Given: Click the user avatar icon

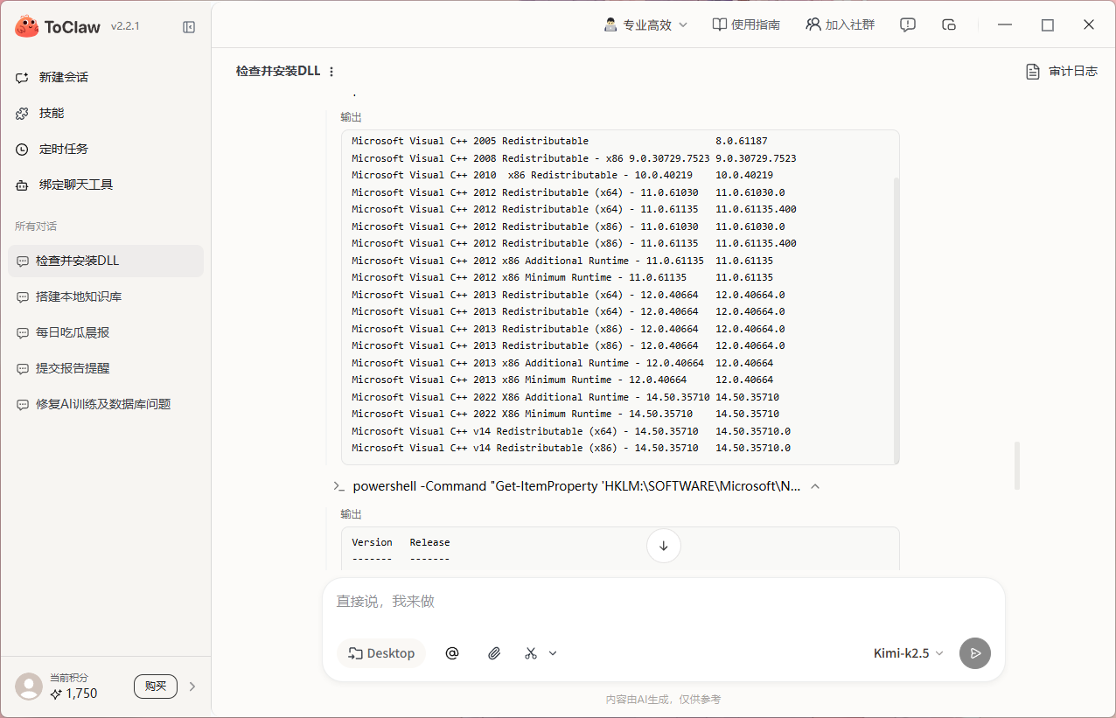Looking at the screenshot, I should [29, 687].
